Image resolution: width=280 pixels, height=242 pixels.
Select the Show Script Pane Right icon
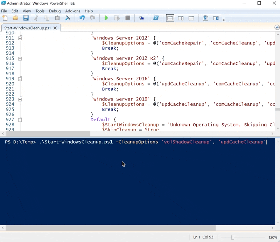[x=181, y=18]
